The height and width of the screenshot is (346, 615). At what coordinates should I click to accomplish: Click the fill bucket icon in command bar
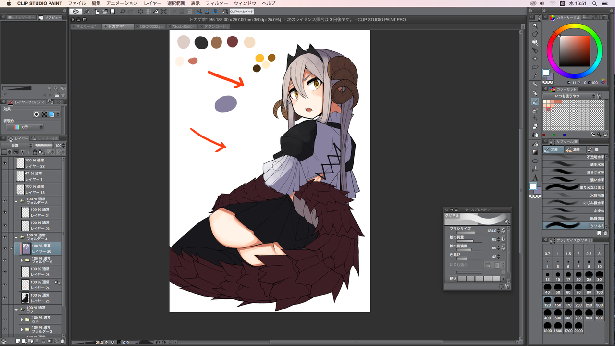coord(156,12)
